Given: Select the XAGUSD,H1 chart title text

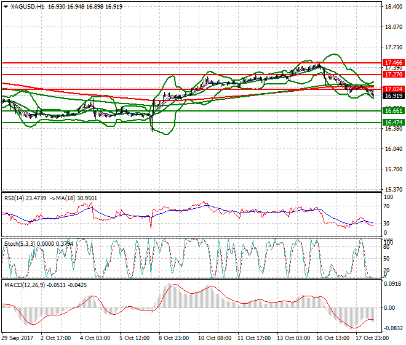Looking at the screenshot, I should click(x=28, y=7).
